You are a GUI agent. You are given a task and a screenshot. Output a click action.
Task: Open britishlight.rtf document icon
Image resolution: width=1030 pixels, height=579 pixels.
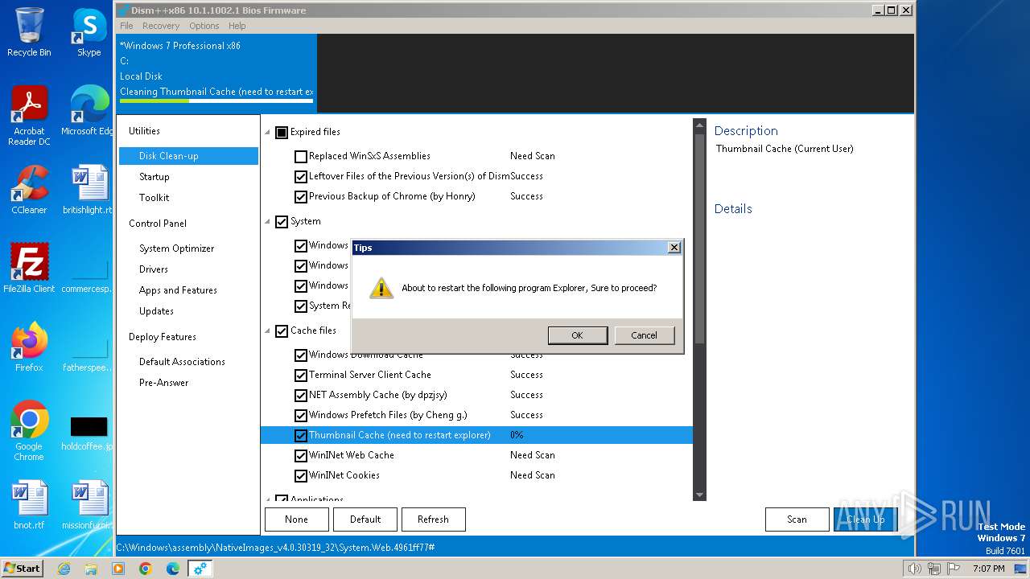click(x=89, y=189)
